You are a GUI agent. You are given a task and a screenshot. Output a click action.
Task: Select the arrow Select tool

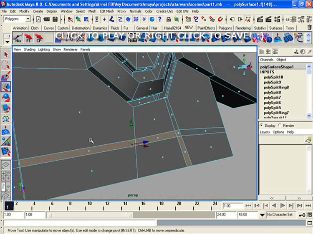[6, 55]
